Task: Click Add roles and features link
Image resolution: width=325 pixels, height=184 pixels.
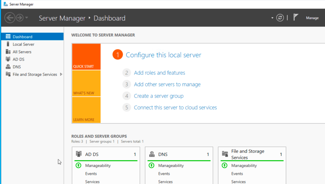Action: 159,73
